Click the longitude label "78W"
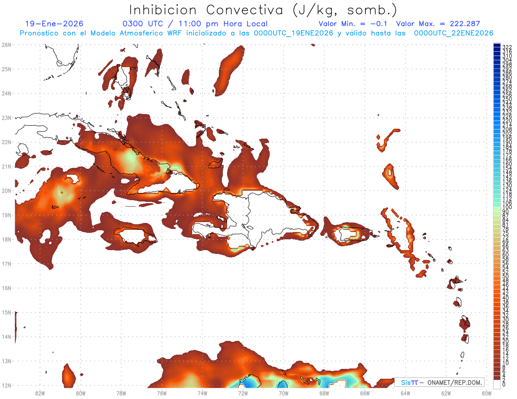This screenshot has width=517, height=399. pyautogui.click(x=121, y=393)
